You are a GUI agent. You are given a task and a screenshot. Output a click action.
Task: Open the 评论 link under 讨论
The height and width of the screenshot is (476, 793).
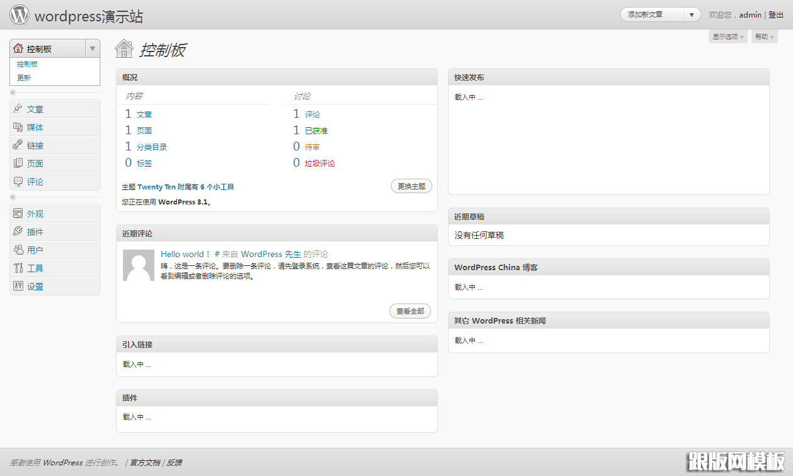pyautogui.click(x=312, y=114)
